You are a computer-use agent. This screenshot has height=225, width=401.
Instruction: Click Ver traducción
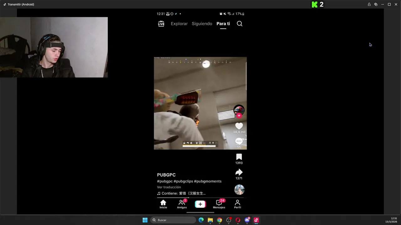click(x=169, y=187)
